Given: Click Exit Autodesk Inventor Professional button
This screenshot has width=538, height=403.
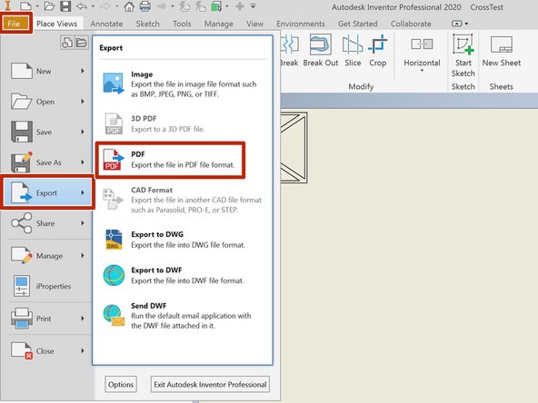Looking at the screenshot, I should (x=210, y=385).
